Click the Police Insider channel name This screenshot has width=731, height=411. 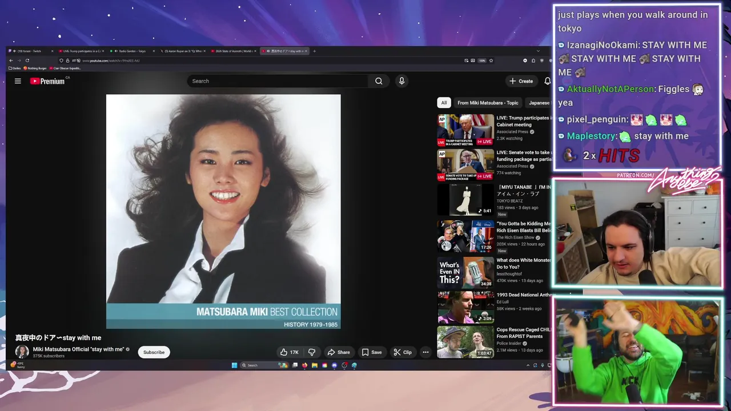[x=508, y=343]
